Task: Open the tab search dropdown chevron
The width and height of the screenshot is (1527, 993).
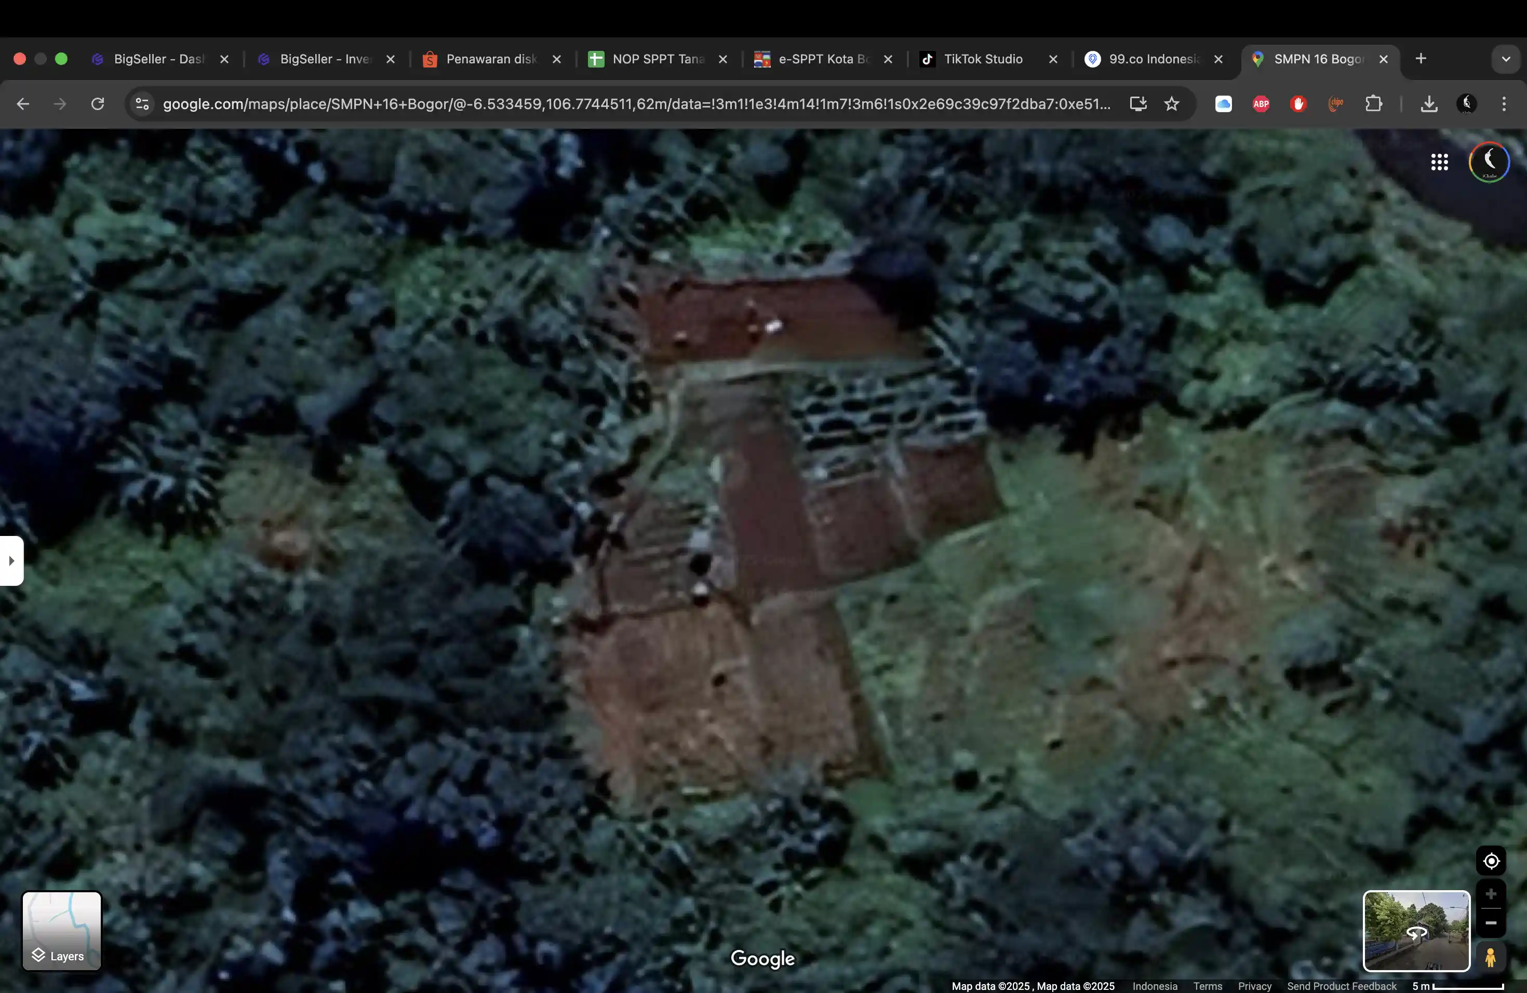Action: click(1505, 59)
